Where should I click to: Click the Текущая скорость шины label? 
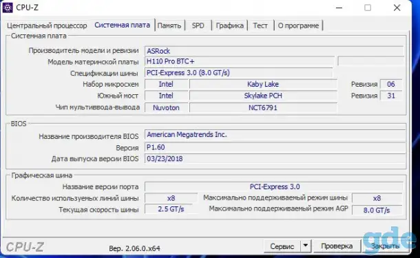[x=98, y=210]
